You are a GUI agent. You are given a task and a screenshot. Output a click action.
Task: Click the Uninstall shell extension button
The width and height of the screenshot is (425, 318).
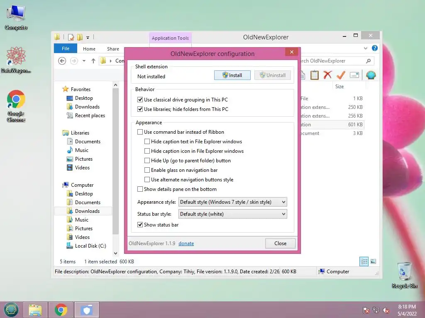click(x=273, y=75)
